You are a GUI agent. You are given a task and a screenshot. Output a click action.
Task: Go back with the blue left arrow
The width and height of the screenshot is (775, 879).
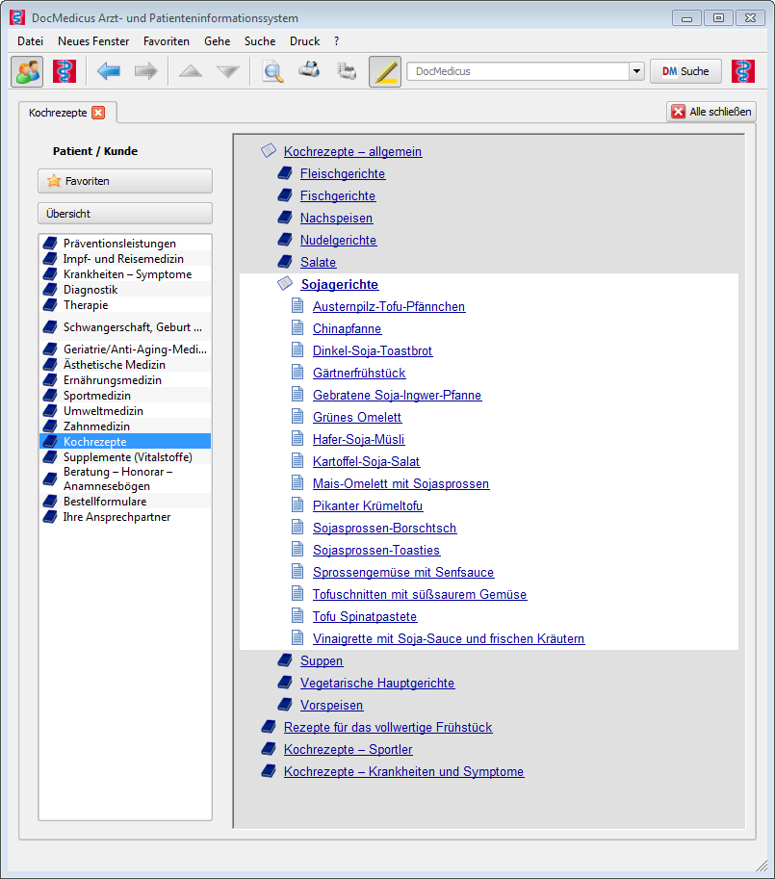[x=108, y=71]
